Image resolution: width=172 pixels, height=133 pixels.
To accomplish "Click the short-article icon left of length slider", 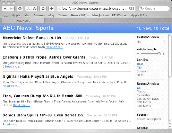I will click(x=138, y=54).
